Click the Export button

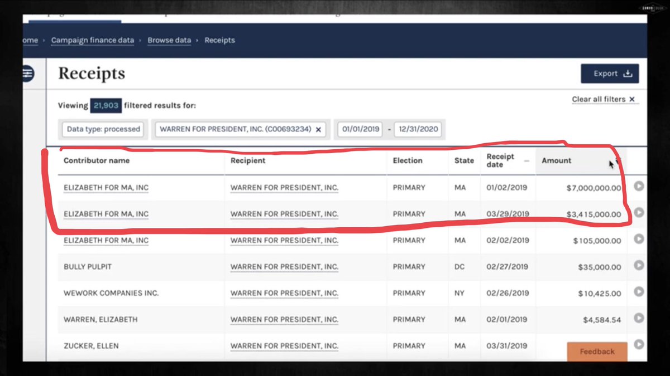(610, 74)
